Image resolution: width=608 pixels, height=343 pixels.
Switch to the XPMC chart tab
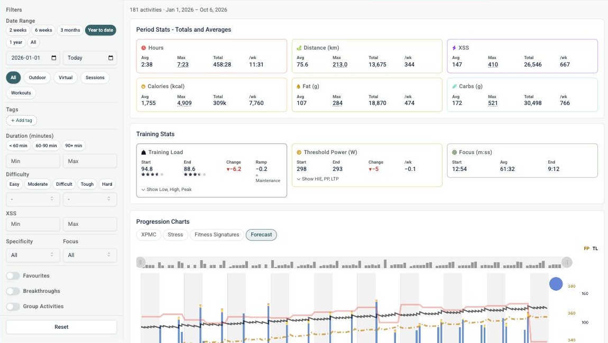point(149,235)
